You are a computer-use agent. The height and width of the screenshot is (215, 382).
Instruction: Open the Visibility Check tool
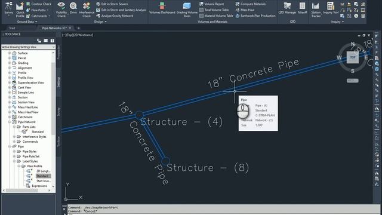coord(61,10)
